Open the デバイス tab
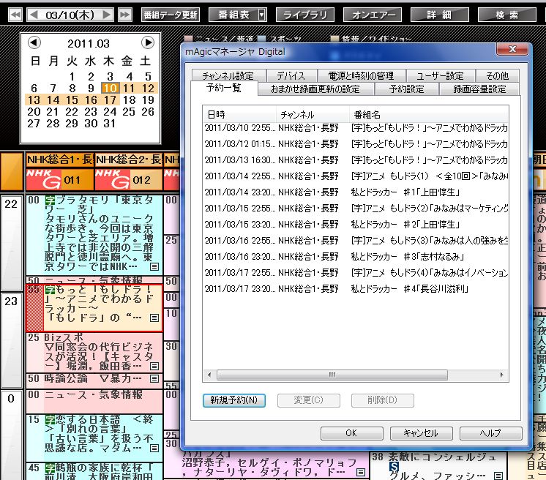 tap(291, 75)
